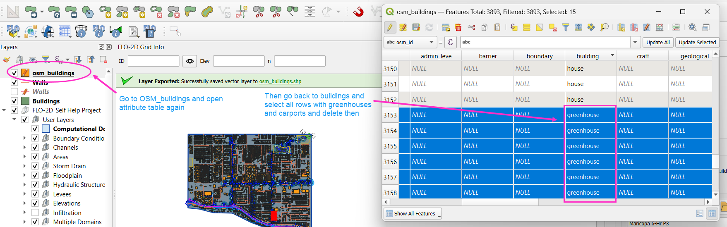Screen dimensions: 727x227
Task: Click the red trash Delete selected features icon
Action: (x=458, y=27)
